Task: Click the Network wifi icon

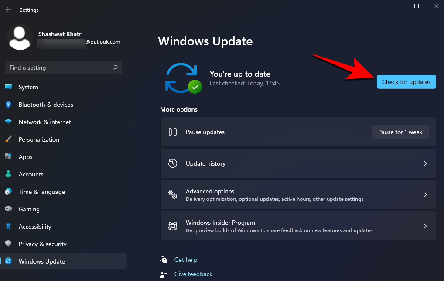Action: click(x=8, y=122)
